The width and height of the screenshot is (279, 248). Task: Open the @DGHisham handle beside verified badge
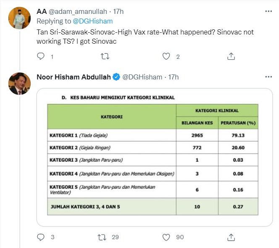[x=142, y=77]
